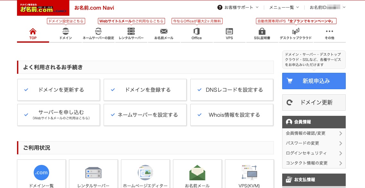Switch to the TOP tab label

33,38
